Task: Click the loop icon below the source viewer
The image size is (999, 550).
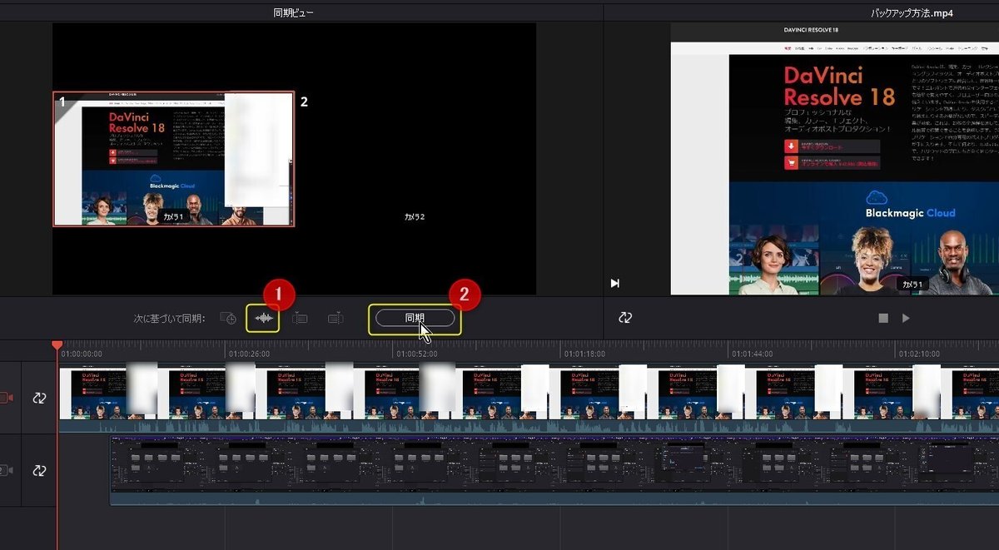Action: coord(625,318)
